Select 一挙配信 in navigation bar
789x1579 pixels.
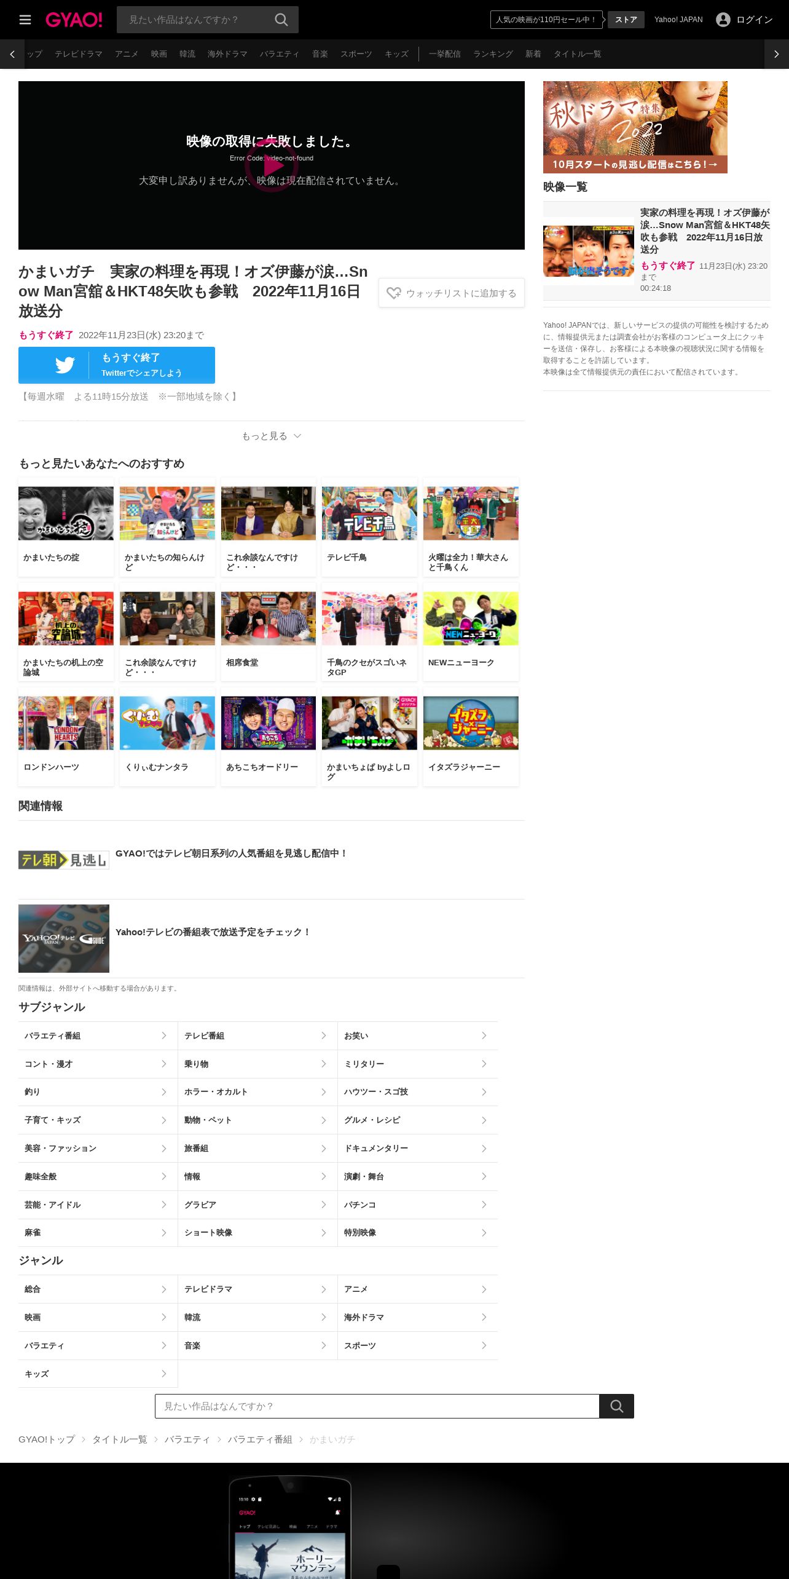pos(445,54)
